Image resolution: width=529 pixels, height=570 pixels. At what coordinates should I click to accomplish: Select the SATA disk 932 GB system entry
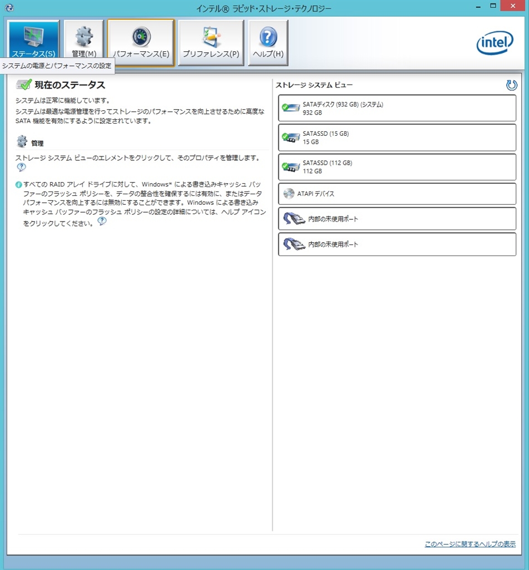397,108
